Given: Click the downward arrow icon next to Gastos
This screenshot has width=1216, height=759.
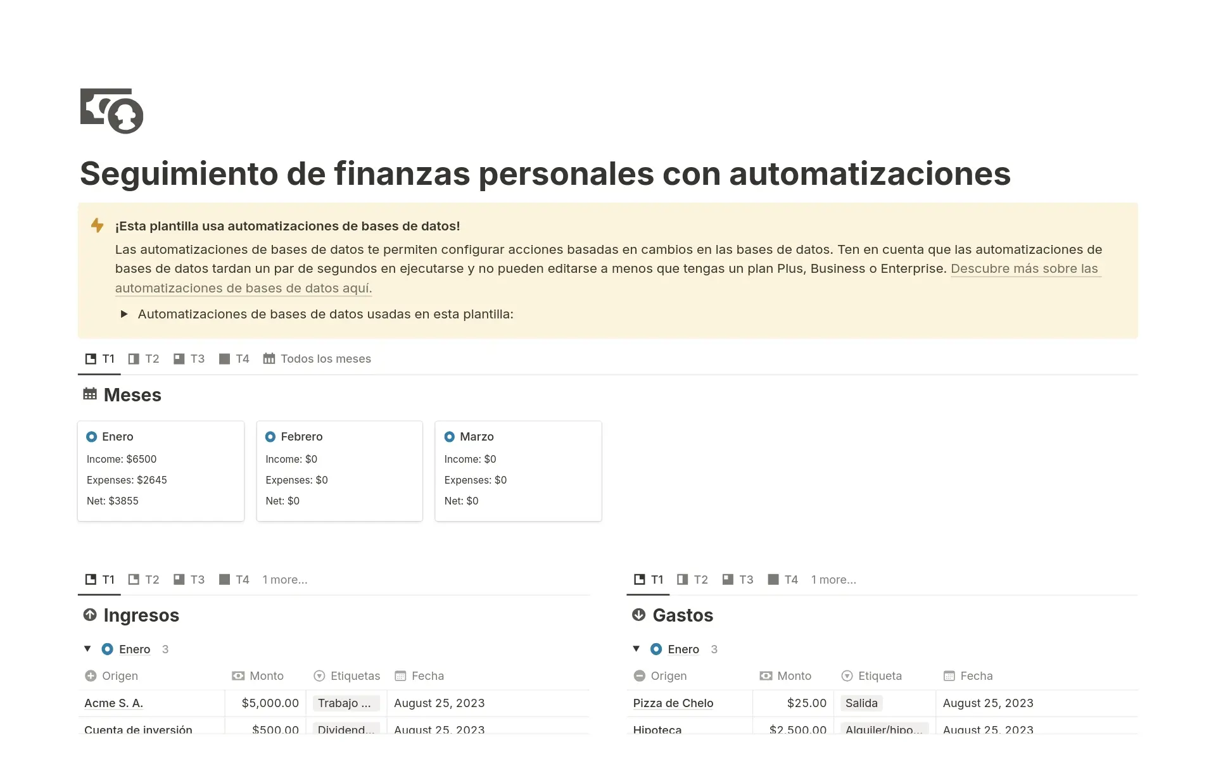Looking at the screenshot, I should click(x=638, y=615).
